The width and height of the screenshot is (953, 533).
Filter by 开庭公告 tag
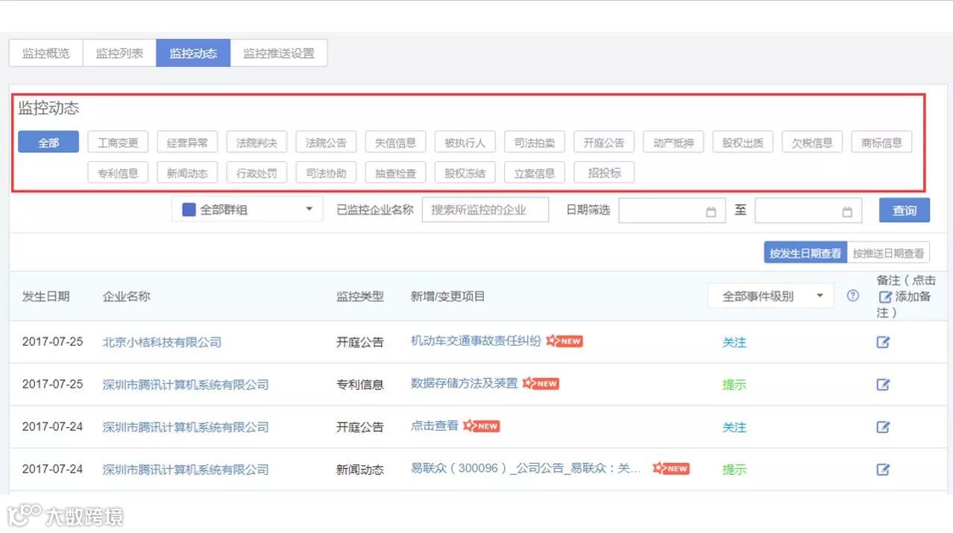point(604,142)
